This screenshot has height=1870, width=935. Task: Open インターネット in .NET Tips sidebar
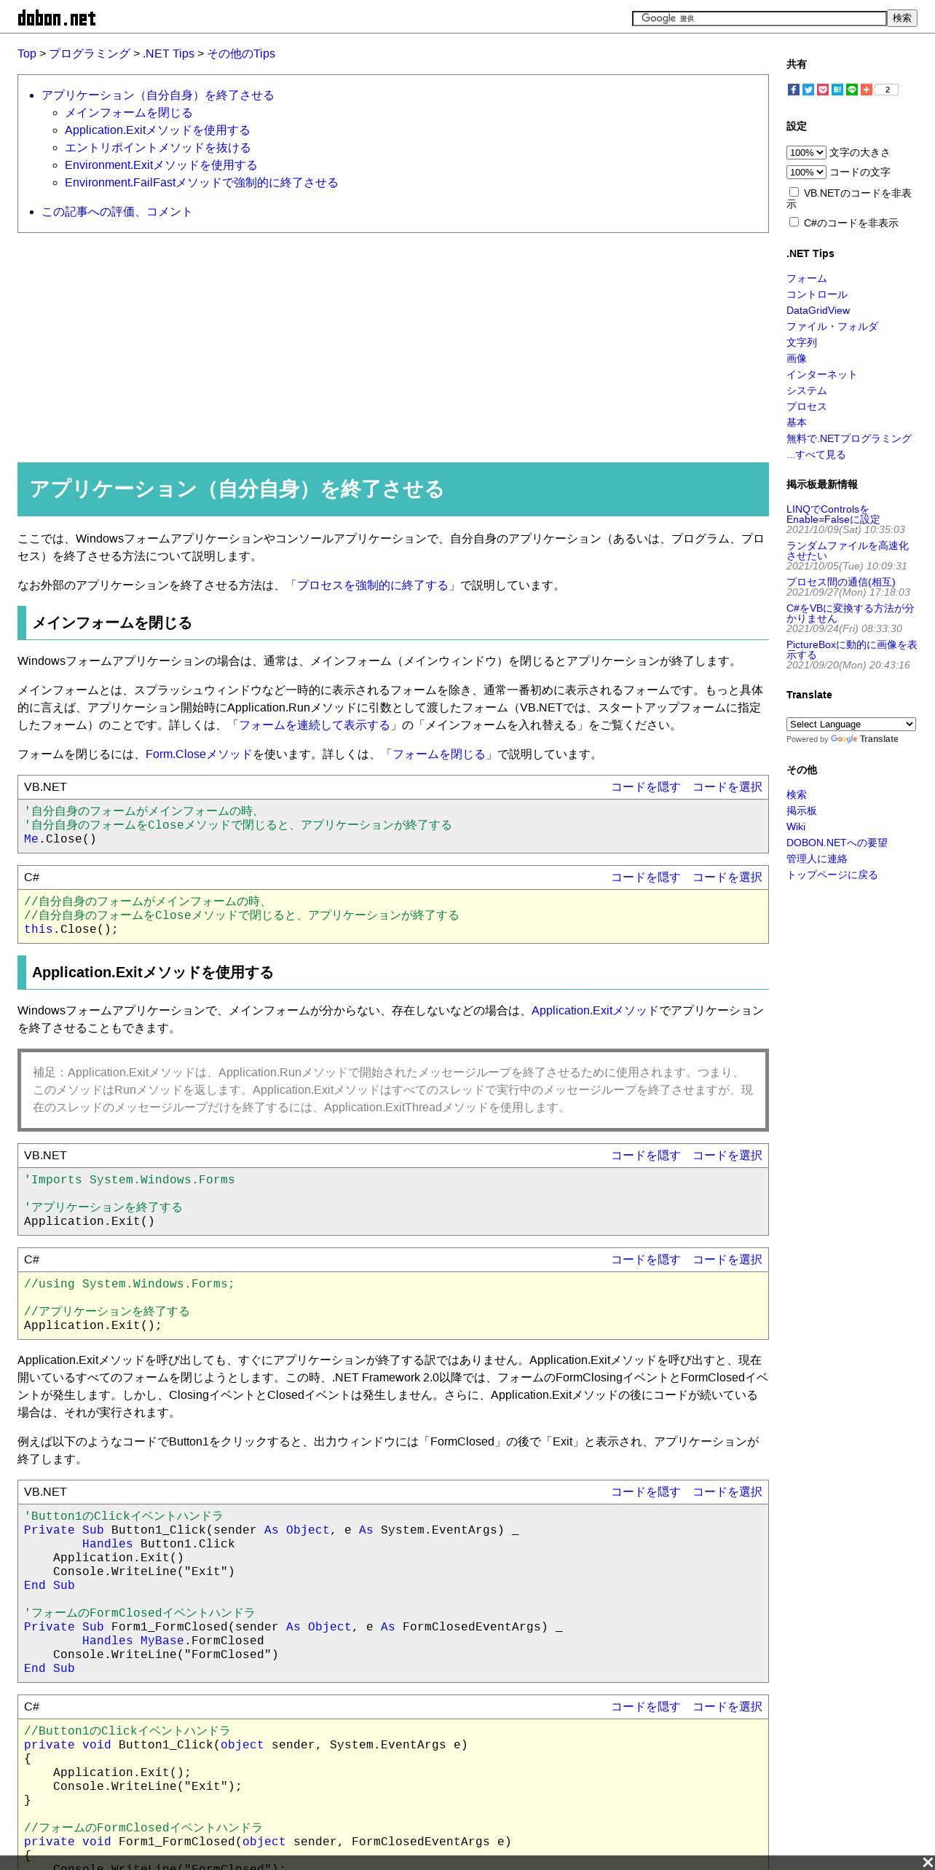822,374
